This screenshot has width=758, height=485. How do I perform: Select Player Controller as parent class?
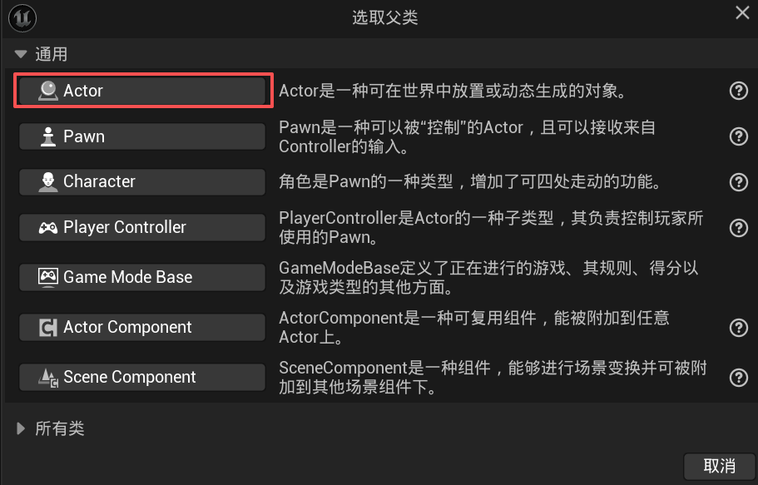pyautogui.click(x=142, y=227)
